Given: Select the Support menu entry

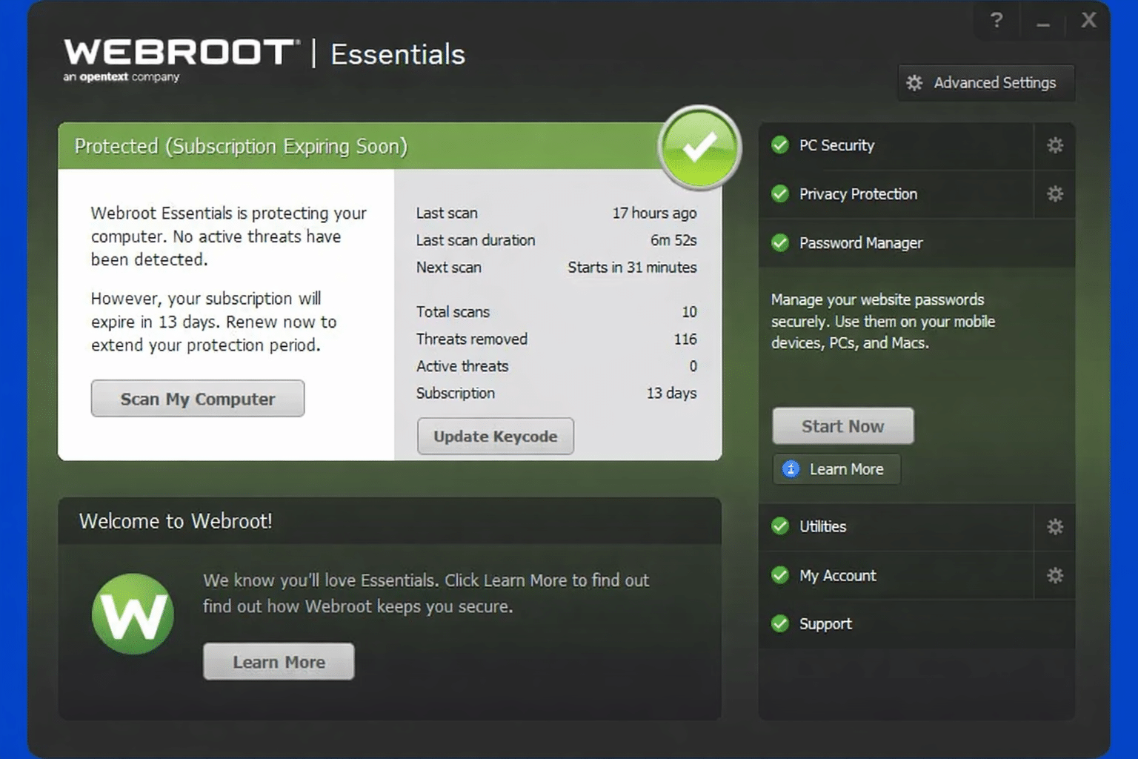Looking at the screenshot, I should 825,623.
